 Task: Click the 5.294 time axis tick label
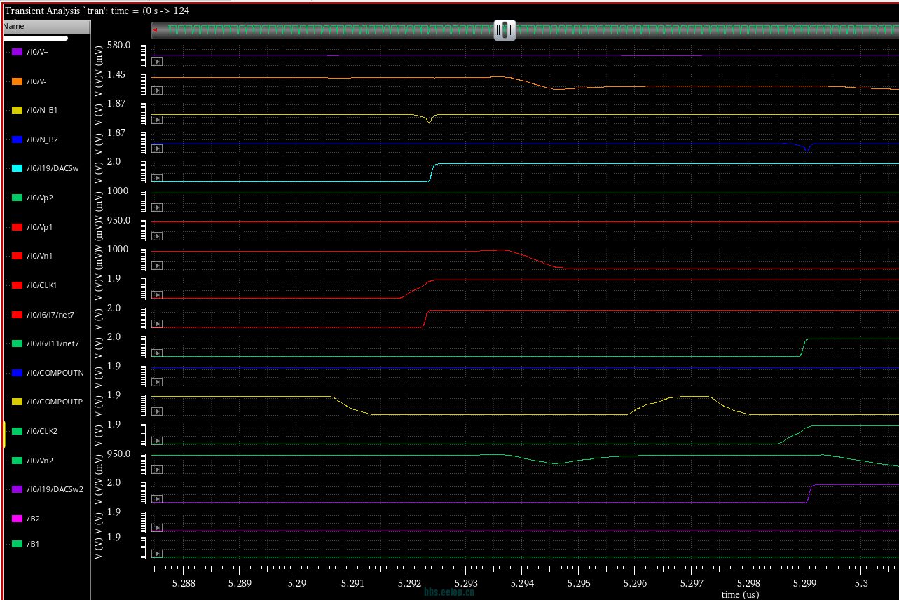(521, 583)
